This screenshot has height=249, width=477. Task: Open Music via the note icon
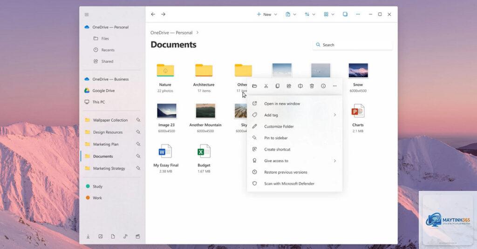[x=125, y=236]
